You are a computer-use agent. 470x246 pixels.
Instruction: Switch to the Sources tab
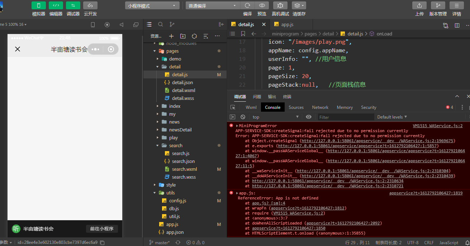[296, 107]
